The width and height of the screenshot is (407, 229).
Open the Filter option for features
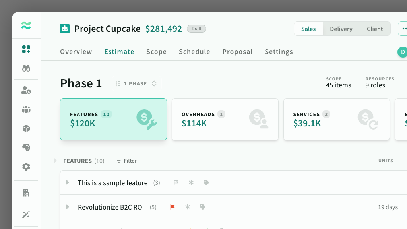(x=126, y=161)
